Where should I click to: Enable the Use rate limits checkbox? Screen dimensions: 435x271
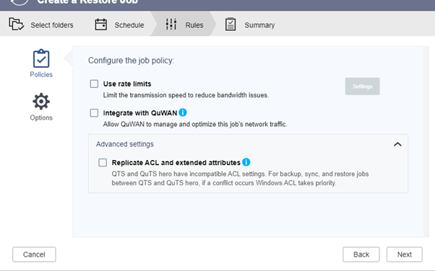point(94,84)
